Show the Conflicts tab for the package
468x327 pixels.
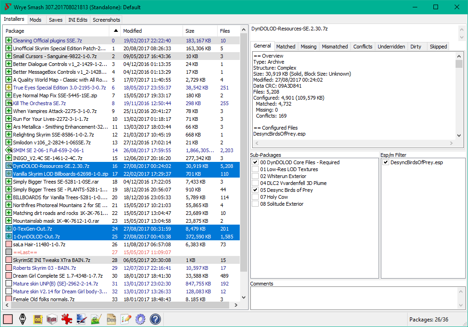click(362, 47)
